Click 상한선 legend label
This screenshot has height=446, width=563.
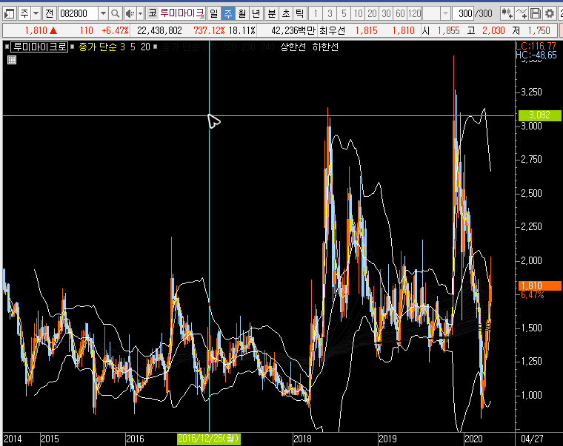(293, 47)
